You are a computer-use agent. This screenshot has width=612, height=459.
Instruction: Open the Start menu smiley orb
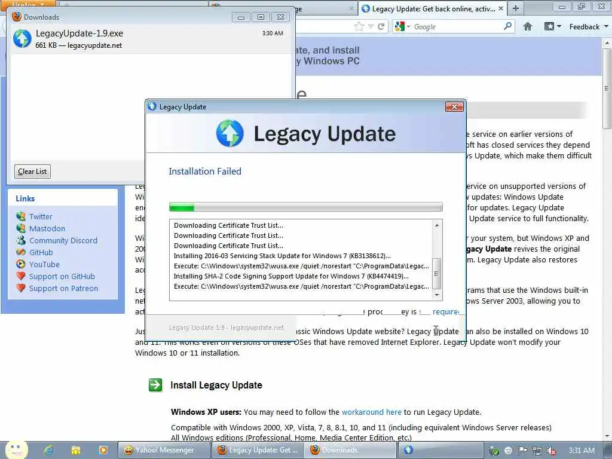[x=16, y=449]
